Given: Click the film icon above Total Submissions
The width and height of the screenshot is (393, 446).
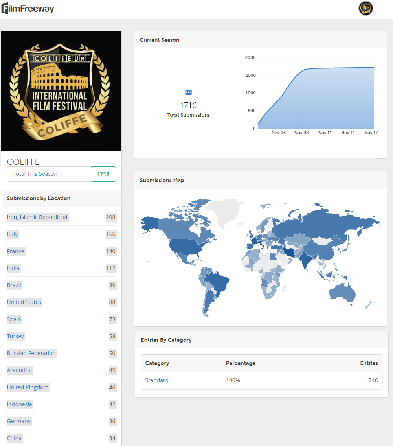Looking at the screenshot, I should 188,92.
